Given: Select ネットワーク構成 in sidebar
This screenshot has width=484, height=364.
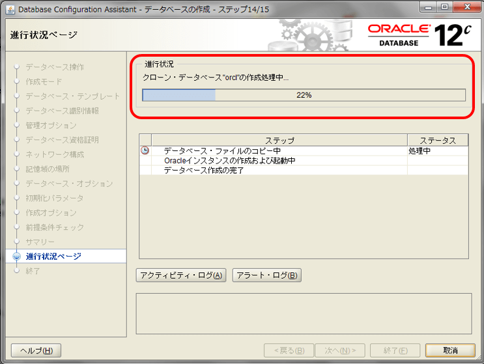Looking at the screenshot, I should [55, 154].
